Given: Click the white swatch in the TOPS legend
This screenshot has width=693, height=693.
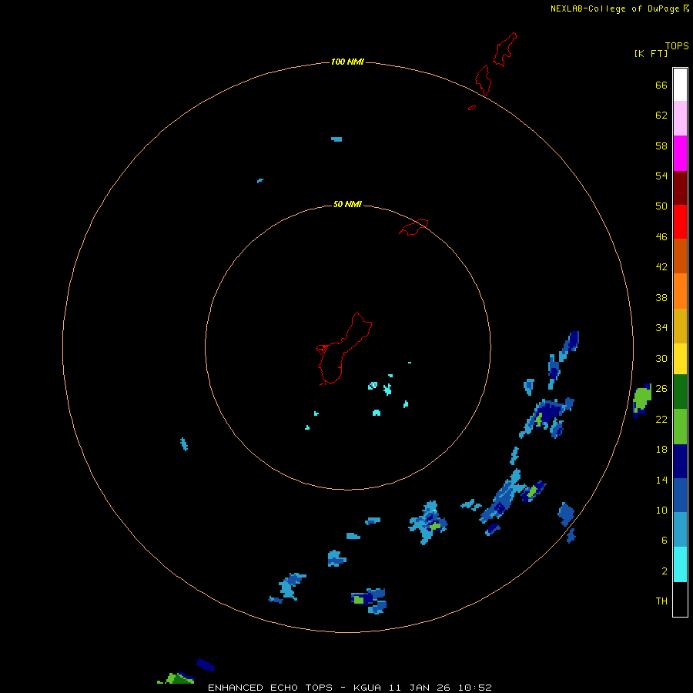Looking at the screenshot, I should pyautogui.click(x=680, y=85).
